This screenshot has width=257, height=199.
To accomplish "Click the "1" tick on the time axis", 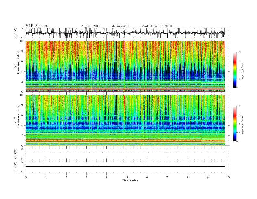I will coord(46,177).
